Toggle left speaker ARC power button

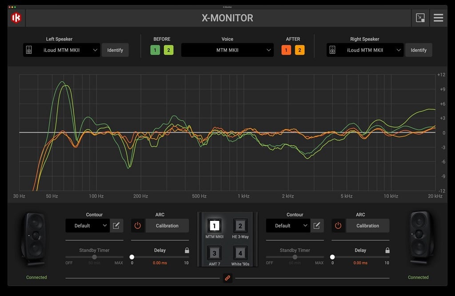coord(138,225)
